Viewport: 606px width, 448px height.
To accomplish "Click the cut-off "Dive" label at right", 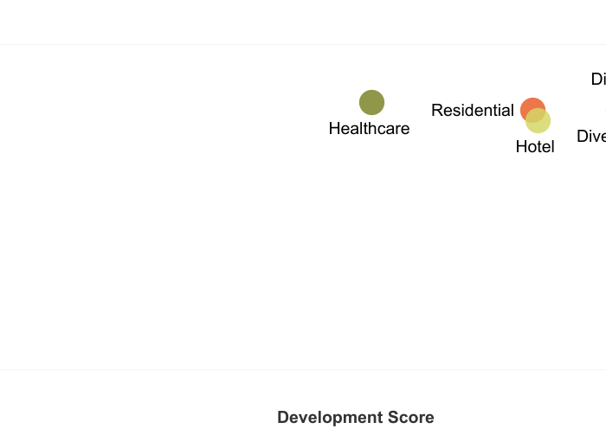I will (x=591, y=137).
